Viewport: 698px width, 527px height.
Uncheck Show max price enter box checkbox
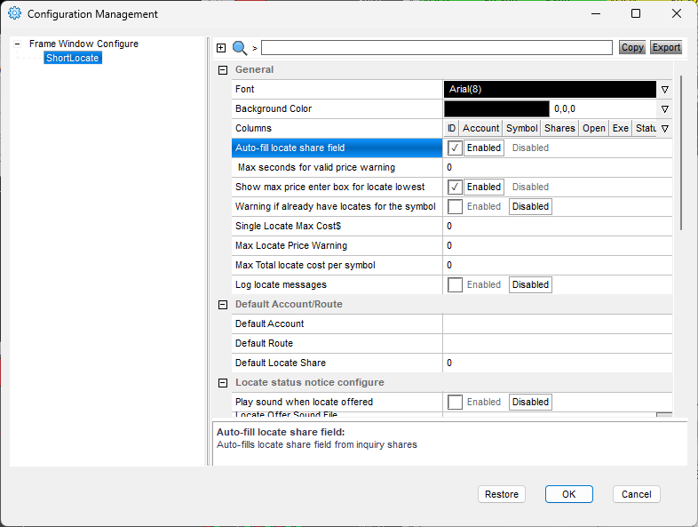coord(455,188)
